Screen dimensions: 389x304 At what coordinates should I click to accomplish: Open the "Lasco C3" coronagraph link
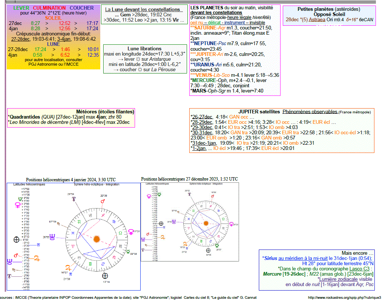(x=359, y=269)
